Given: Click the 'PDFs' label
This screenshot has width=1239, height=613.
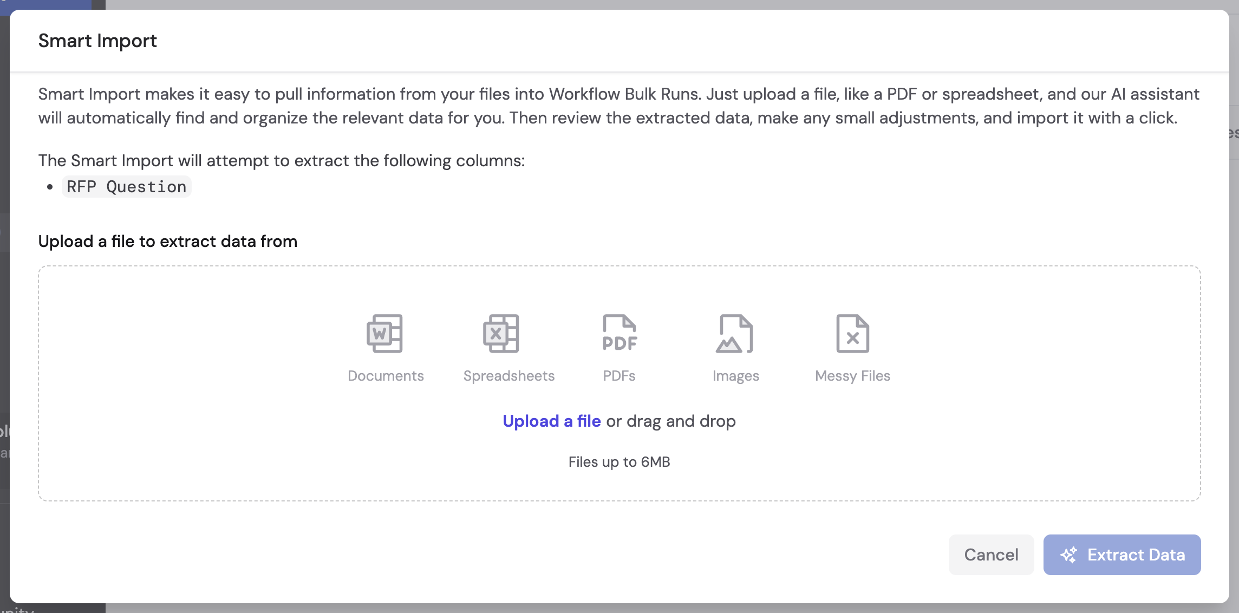Looking at the screenshot, I should (x=619, y=376).
